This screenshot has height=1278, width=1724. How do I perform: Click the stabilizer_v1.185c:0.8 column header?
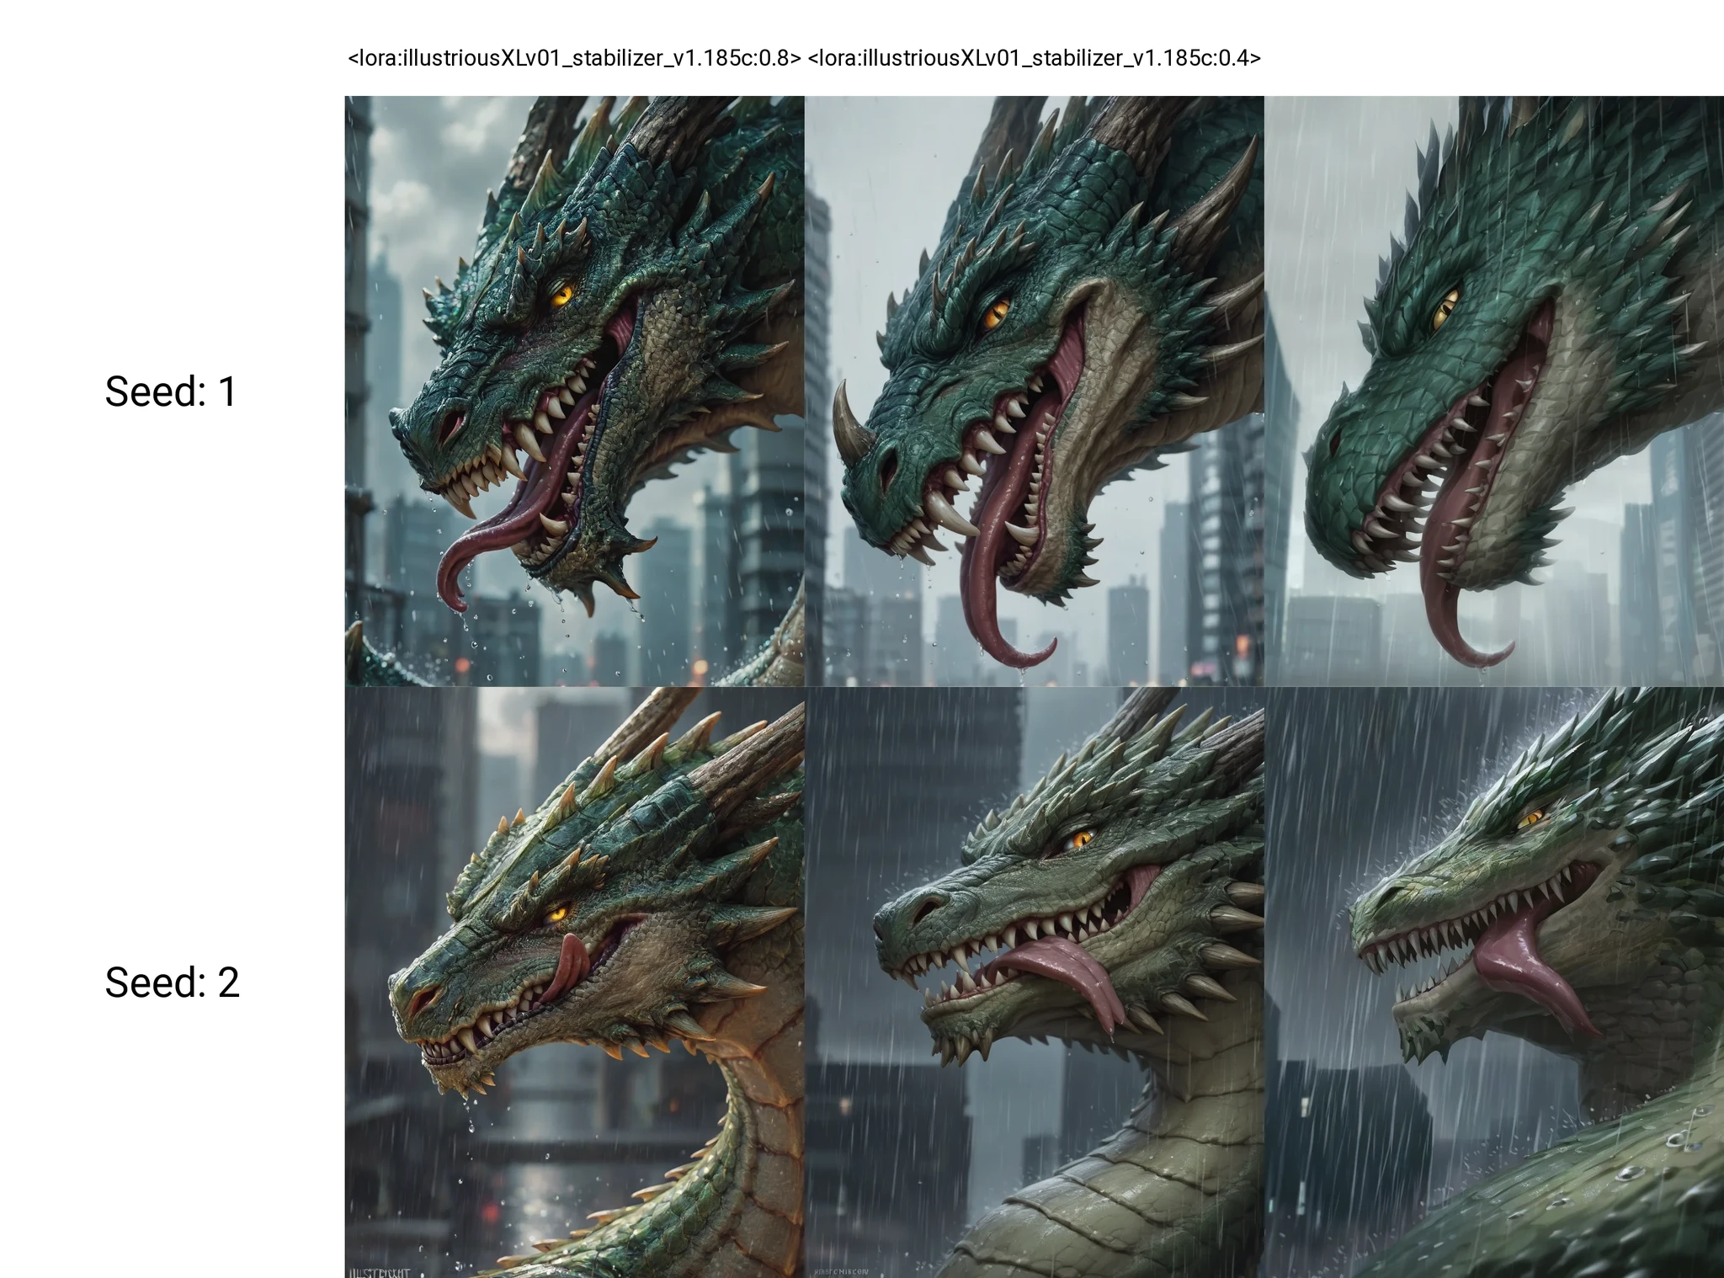tap(574, 58)
